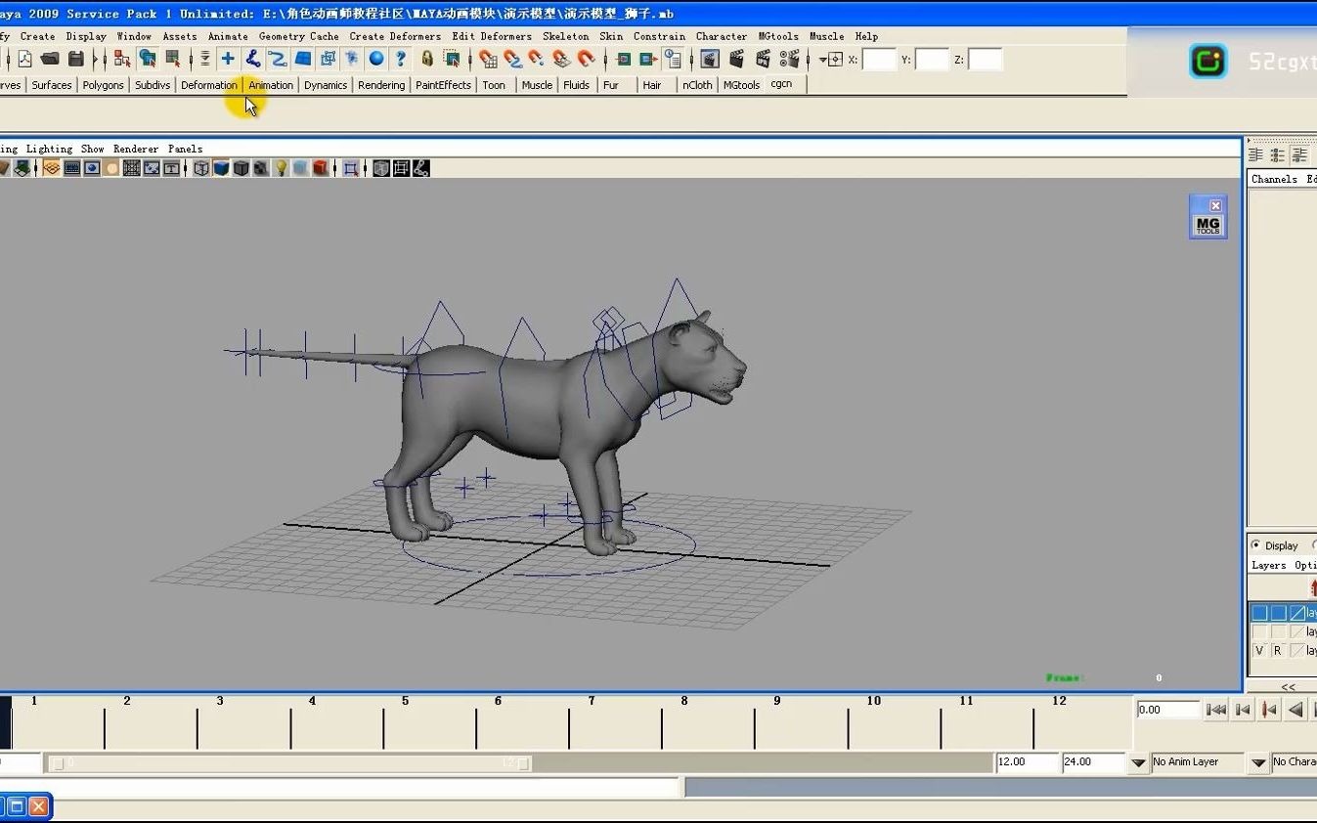
Task: Open the Geometry Cache menu
Action: pyautogui.click(x=298, y=36)
